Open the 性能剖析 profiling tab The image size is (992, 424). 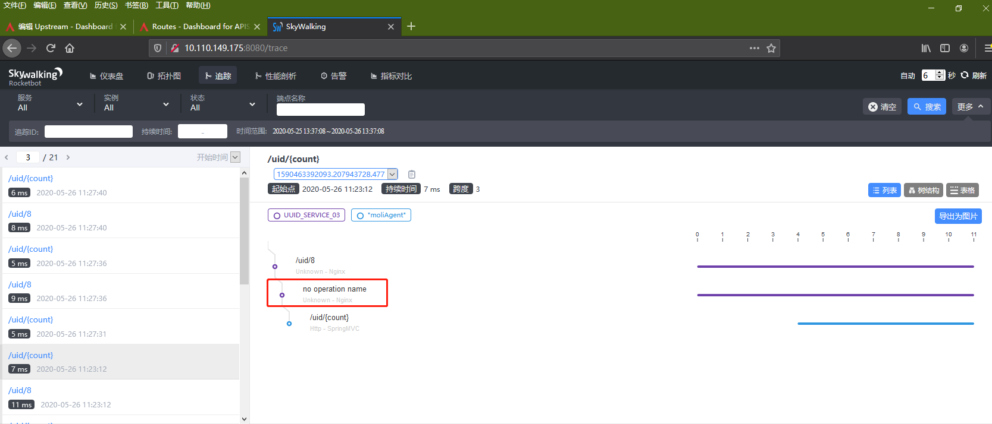(276, 76)
